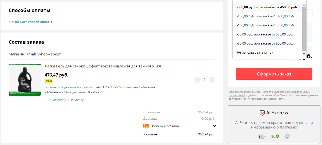The height and width of the screenshot is (145, 322).
Task: Click the coupon list scrollbar down arrow
Action: click(x=304, y=54)
